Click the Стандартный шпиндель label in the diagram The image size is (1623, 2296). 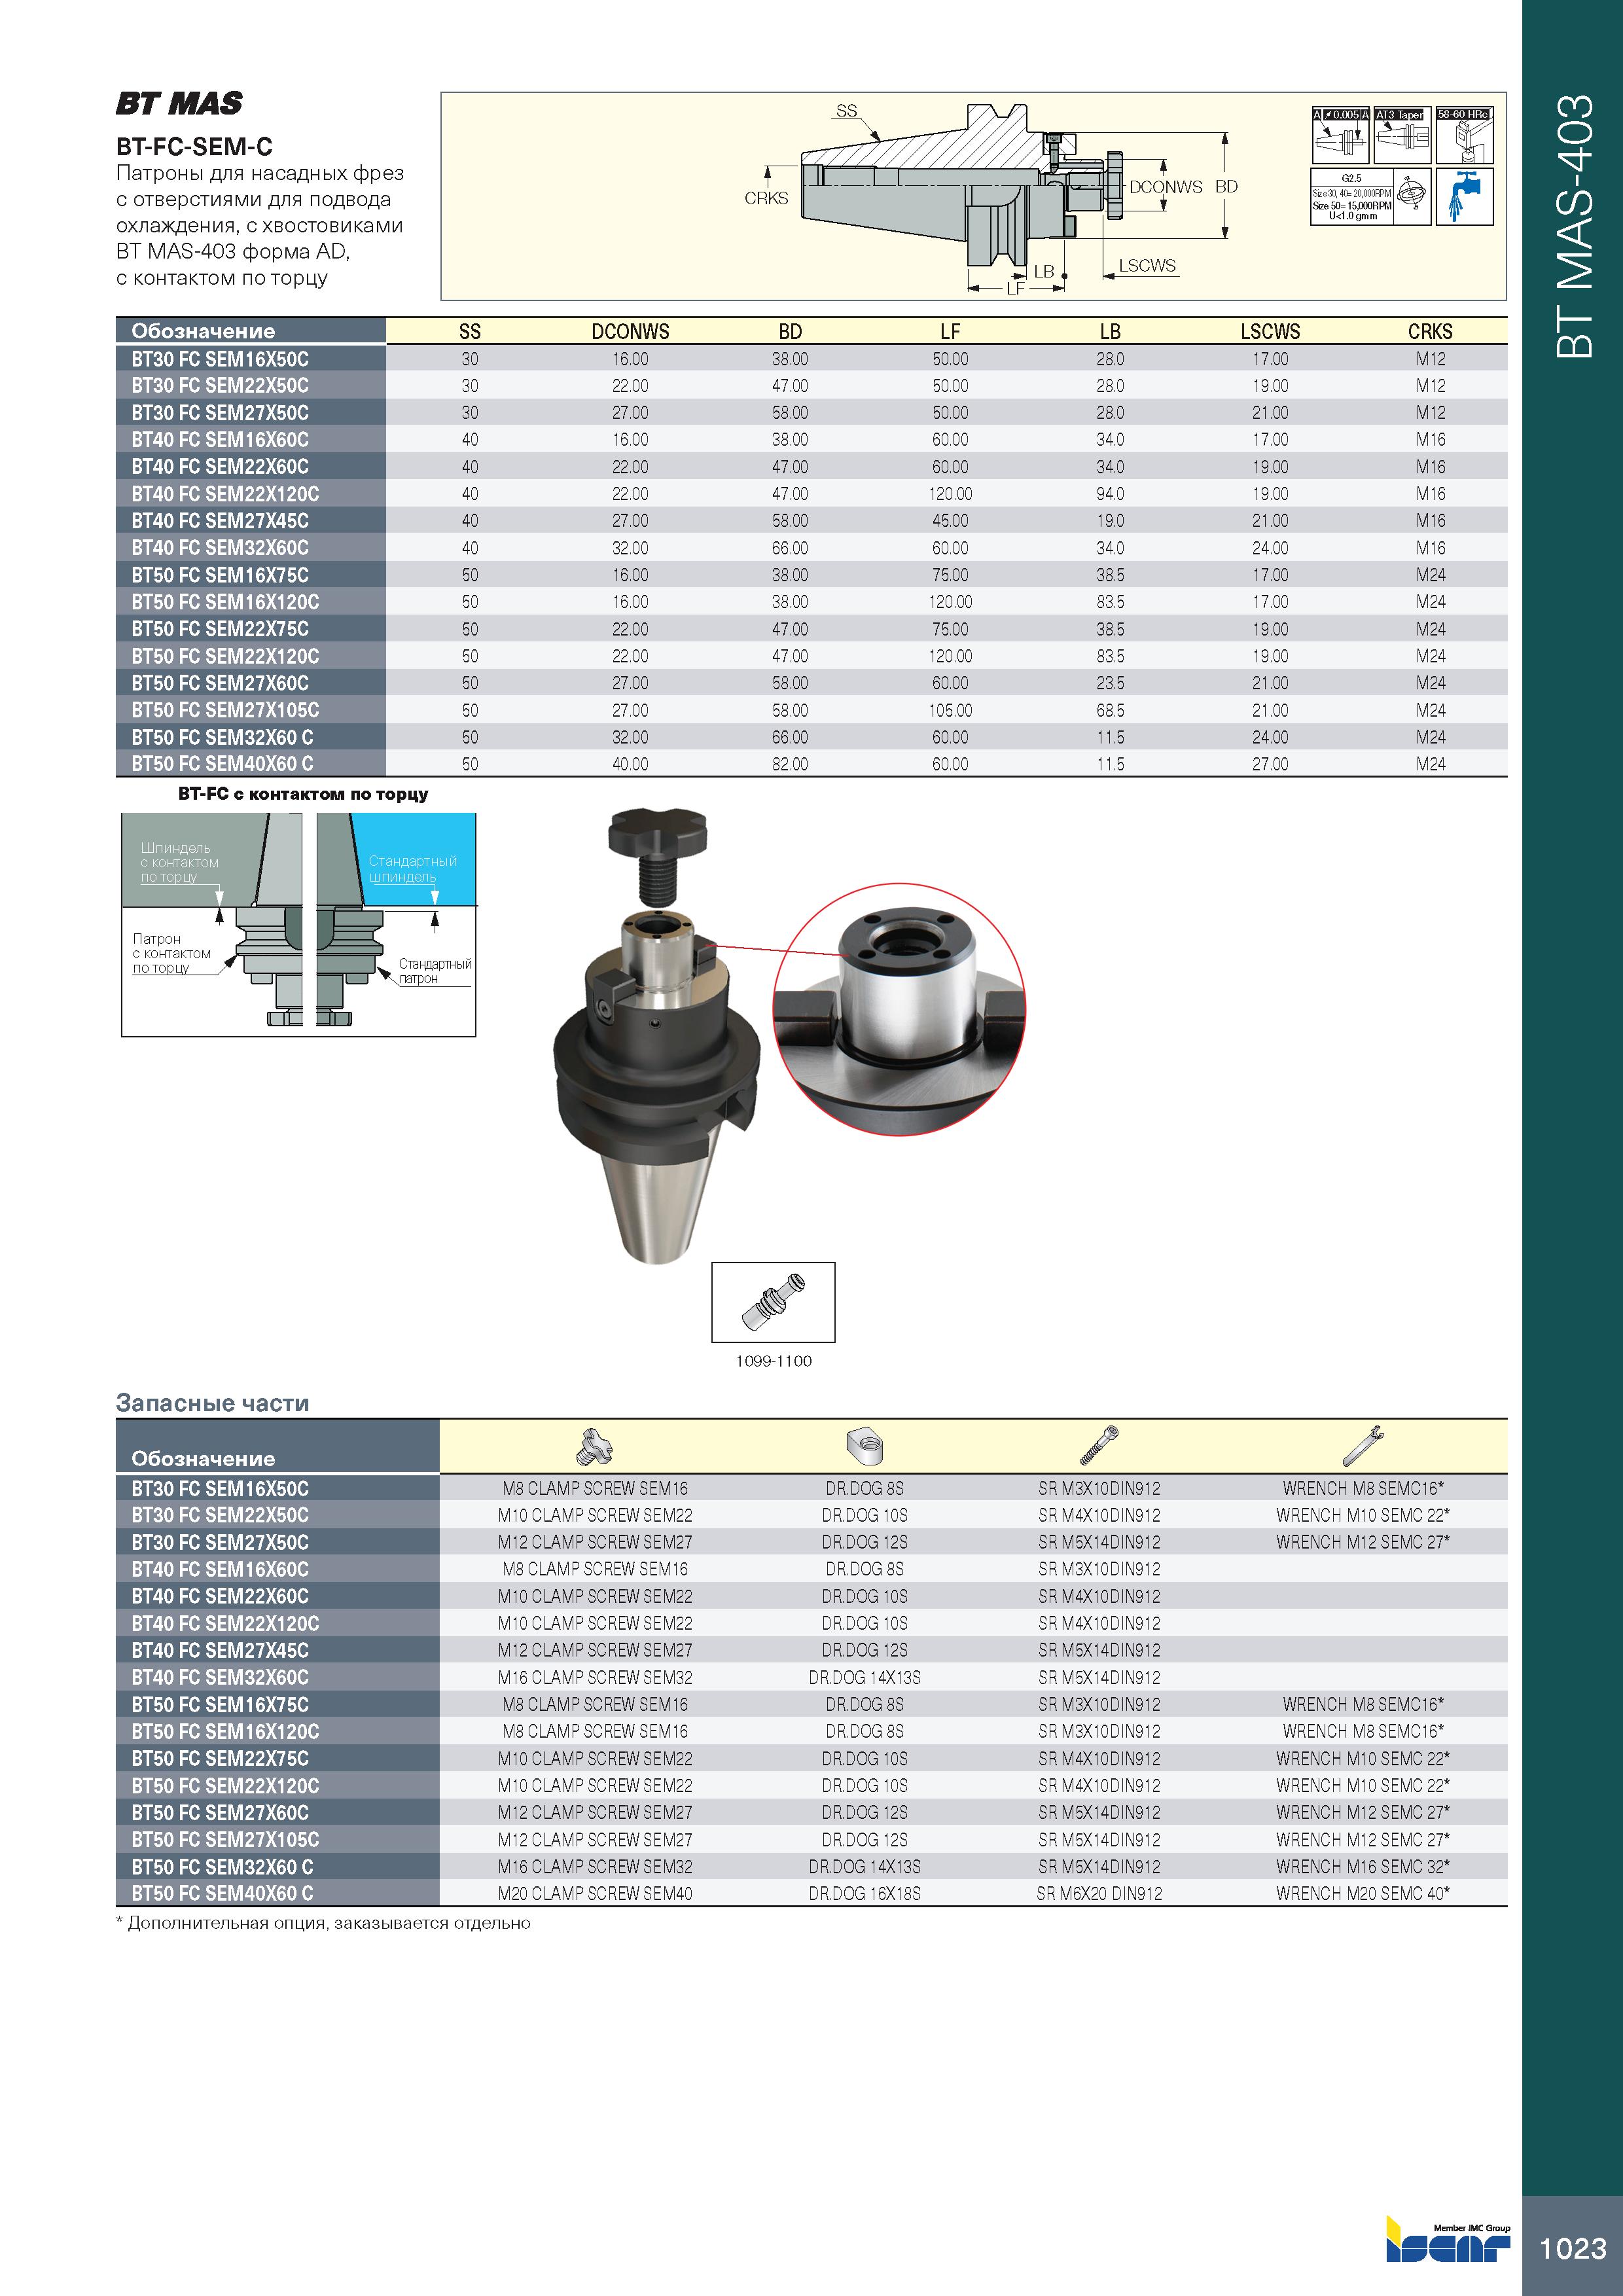click(x=412, y=869)
